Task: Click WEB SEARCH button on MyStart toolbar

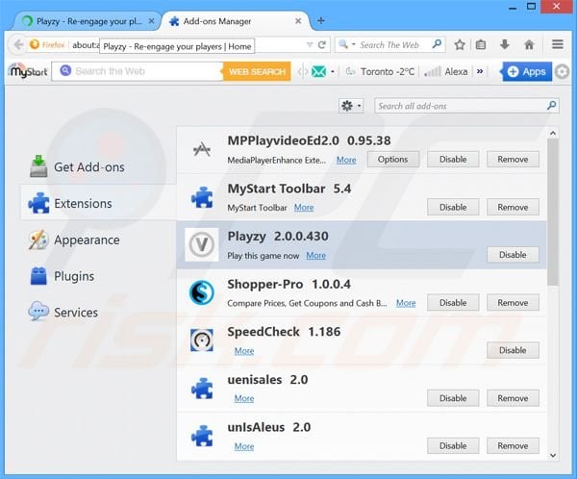Action: click(x=257, y=71)
